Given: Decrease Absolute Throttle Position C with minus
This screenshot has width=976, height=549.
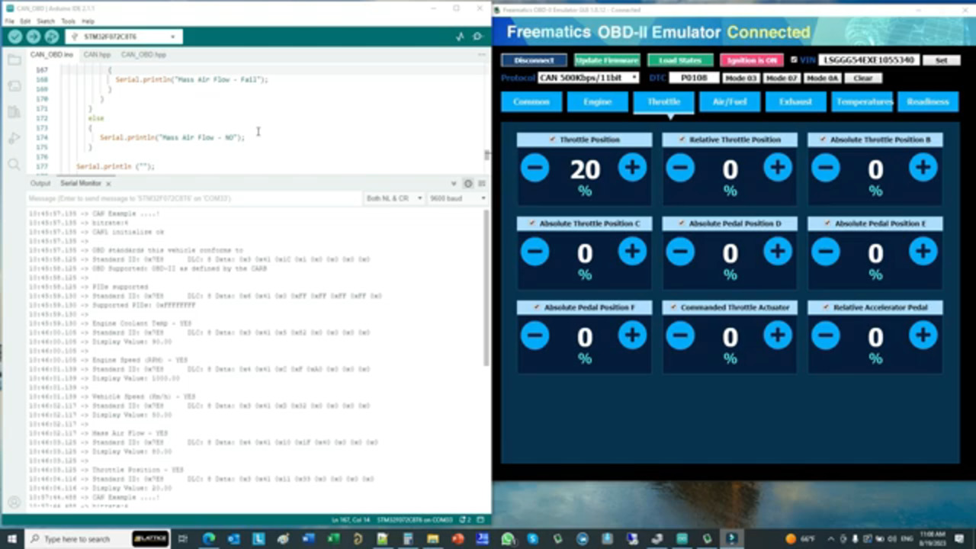Looking at the screenshot, I should click(x=535, y=252).
